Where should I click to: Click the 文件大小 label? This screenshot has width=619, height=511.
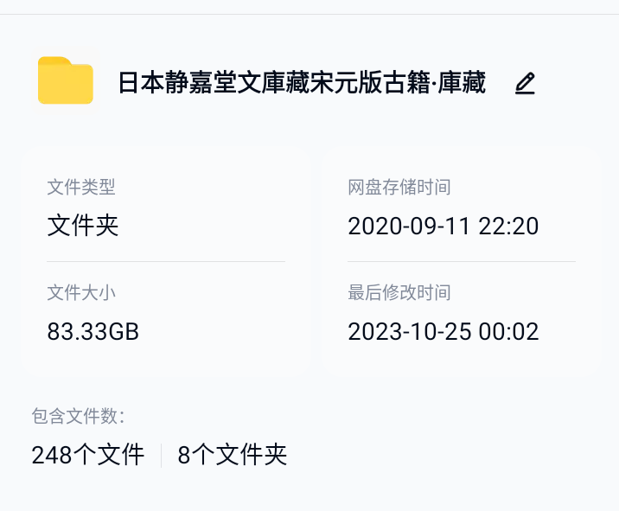tap(81, 293)
